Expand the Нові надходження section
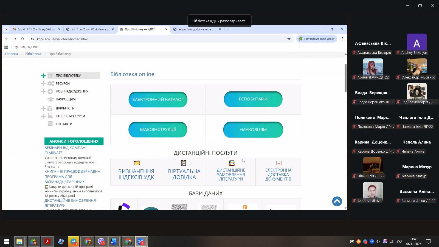 [43, 91]
